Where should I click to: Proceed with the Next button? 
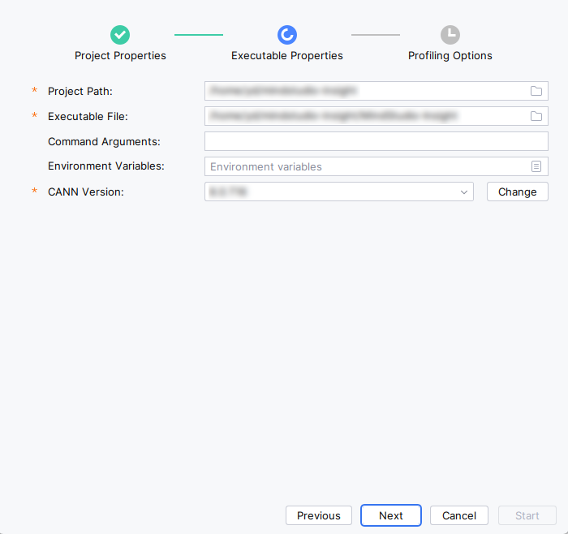(391, 515)
